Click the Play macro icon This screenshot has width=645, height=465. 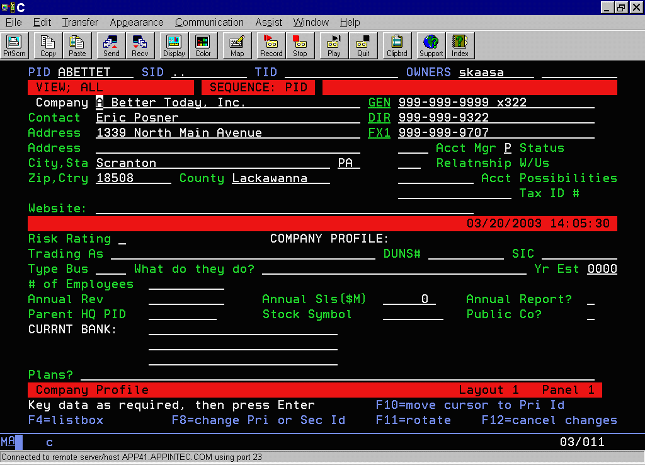click(334, 45)
